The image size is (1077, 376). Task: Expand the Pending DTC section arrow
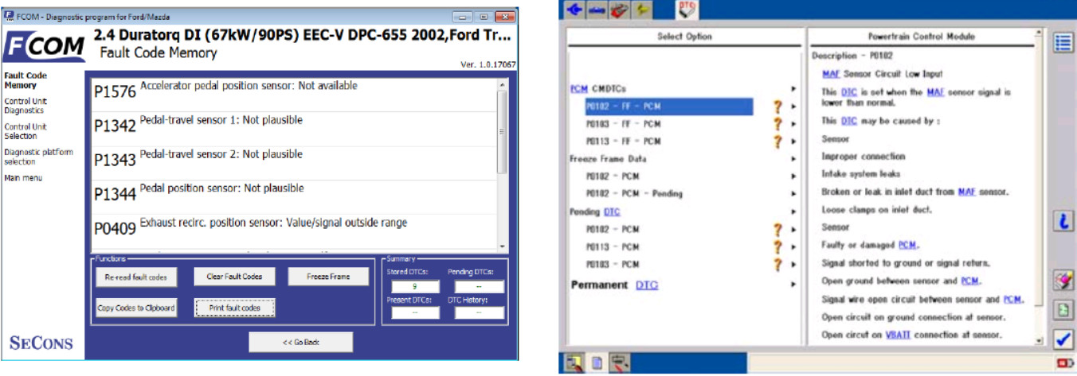coord(793,211)
